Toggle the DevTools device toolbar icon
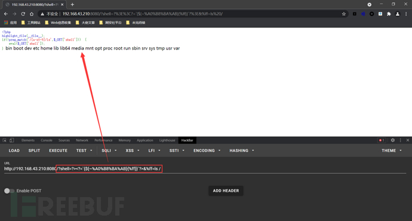Viewport: 412px width, 221px height. click(x=11, y=140)
